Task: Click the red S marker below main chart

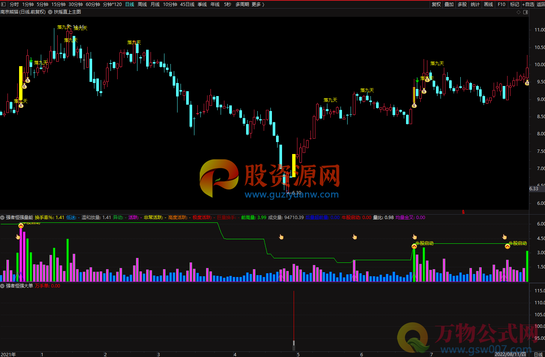Action: (463, 212)
